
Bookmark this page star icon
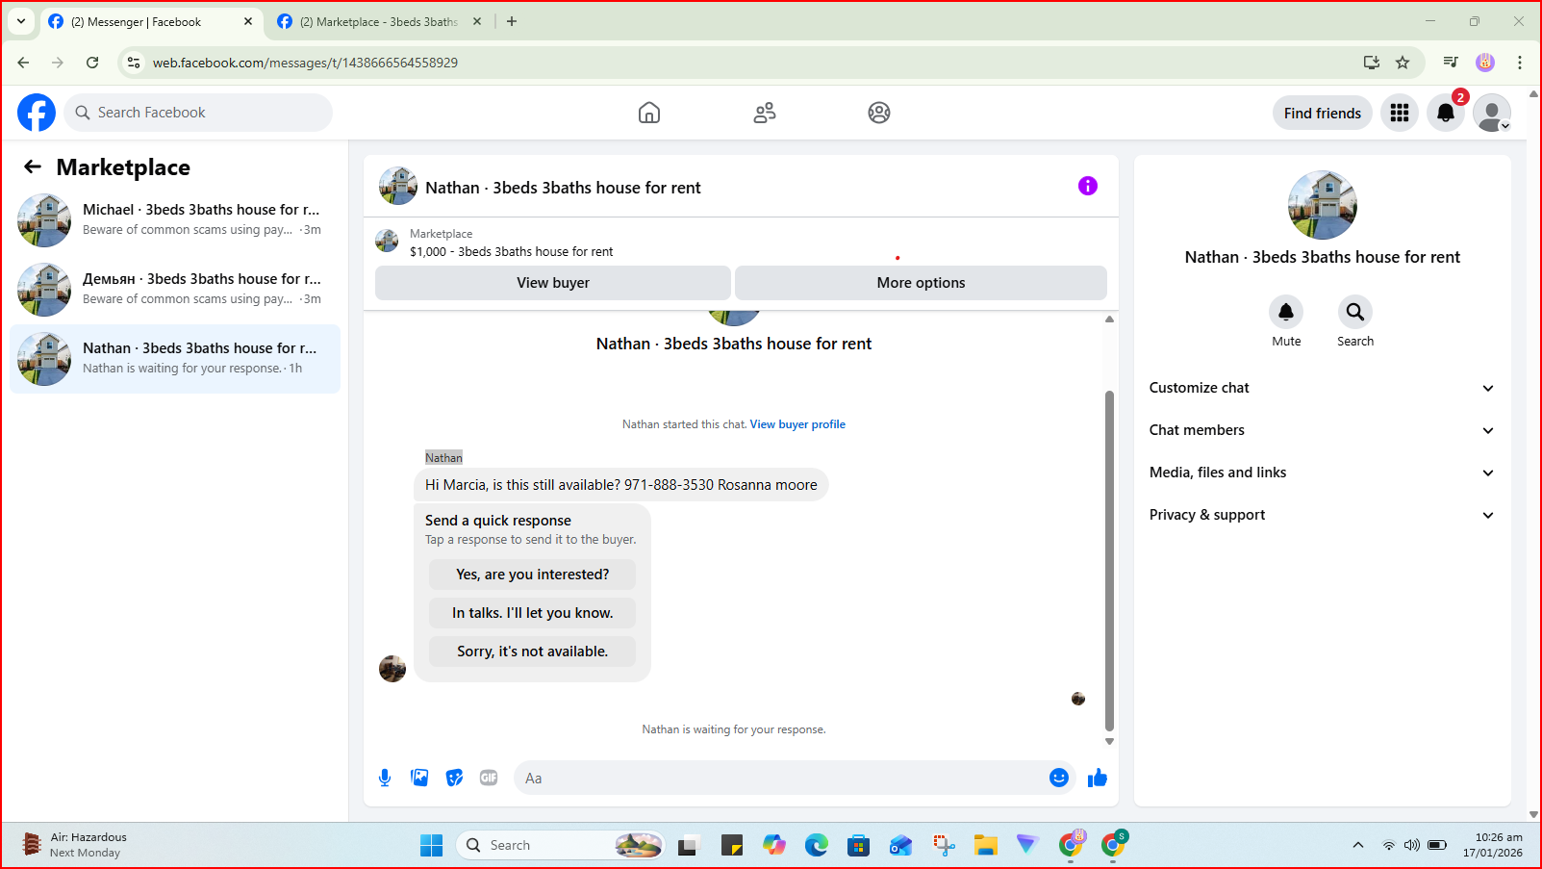pyautogui.click(x=1403, y=63)
